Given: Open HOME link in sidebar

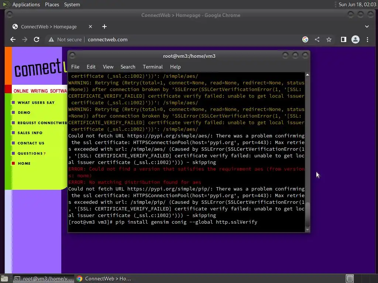Looking at the screenshot, I should (24, 163).
